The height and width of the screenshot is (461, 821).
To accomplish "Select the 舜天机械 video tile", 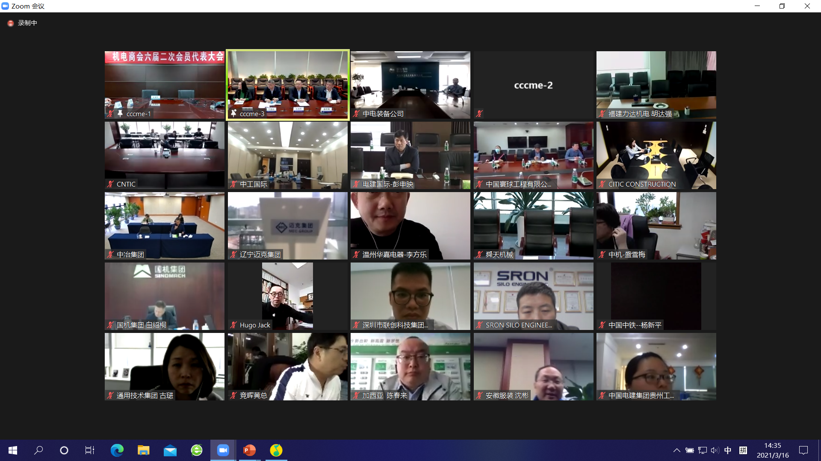I will tap(534, 226).
